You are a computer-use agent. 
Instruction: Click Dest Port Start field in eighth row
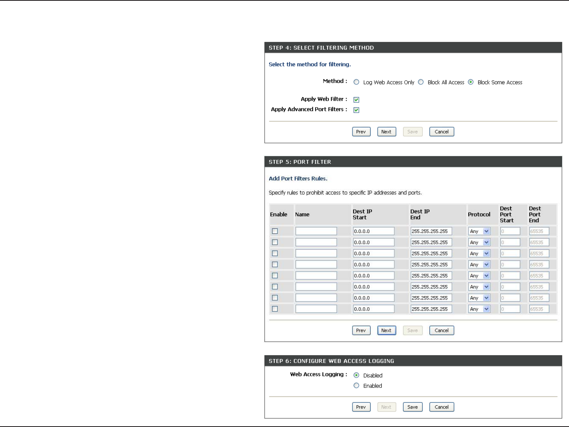510,309
